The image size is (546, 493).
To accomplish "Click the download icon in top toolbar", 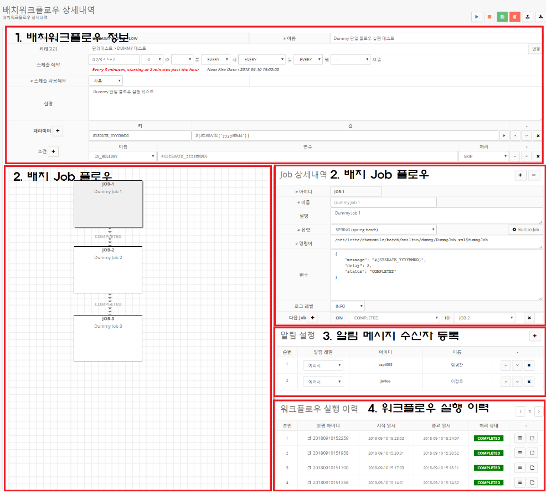I will [x=540, y=17].
